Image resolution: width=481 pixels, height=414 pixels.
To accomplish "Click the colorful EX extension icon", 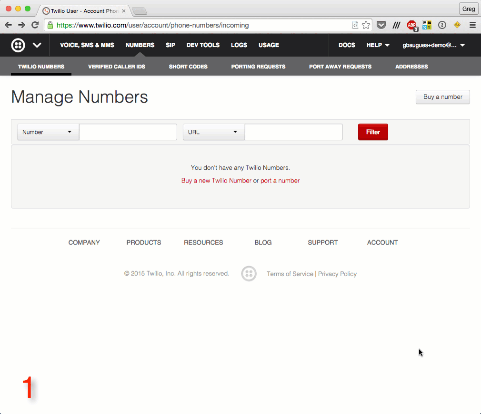I will tap(427, 25).
